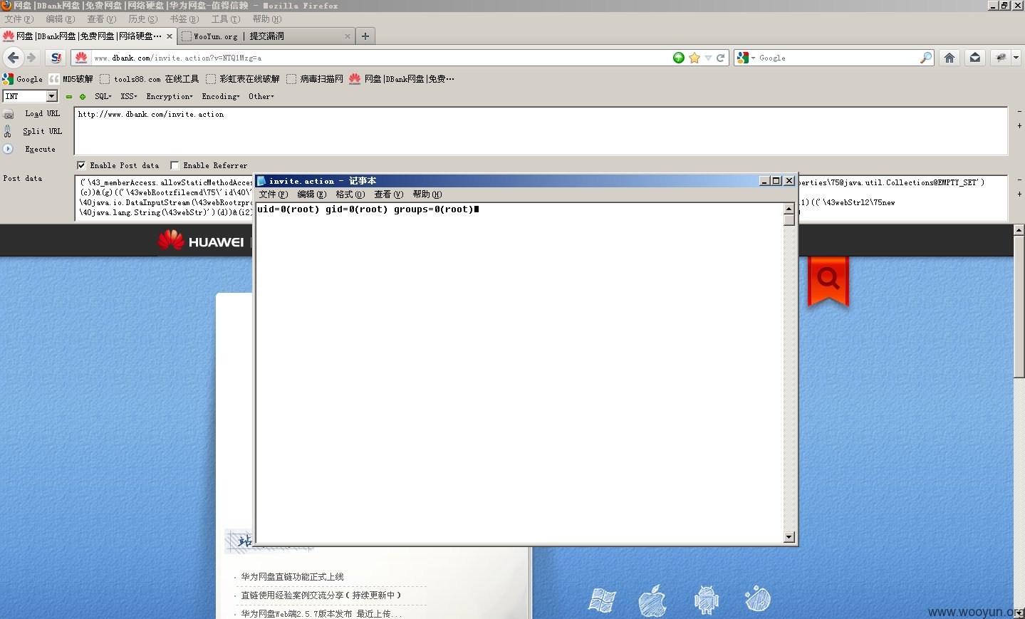Expand the Other dropdown menu
This screenshot has height=619, width=1025.
pos(261,96)
